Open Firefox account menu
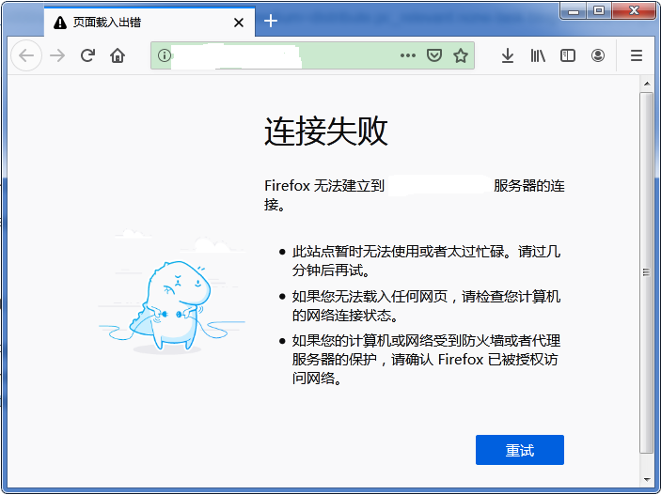The height and width of the screenshot is (495, 661). point(598,55)
